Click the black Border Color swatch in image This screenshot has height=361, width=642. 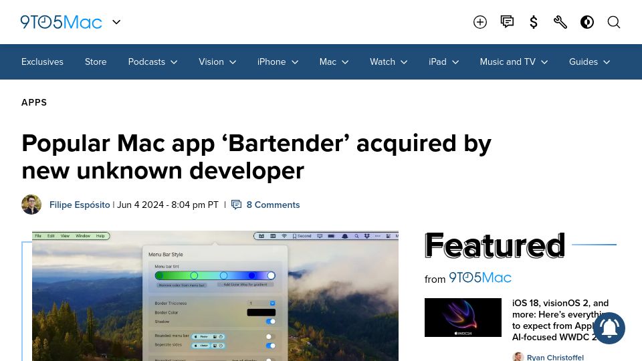[261, 312]
